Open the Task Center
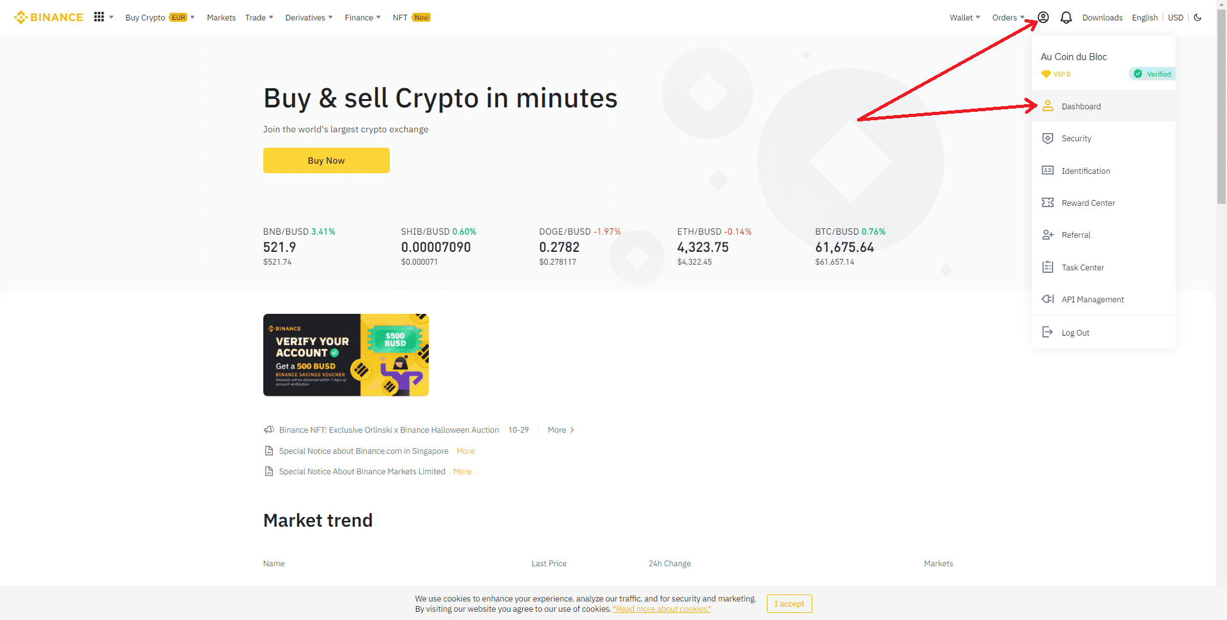The width and height of the screenshot is (1227, 620). [1083, 267]
